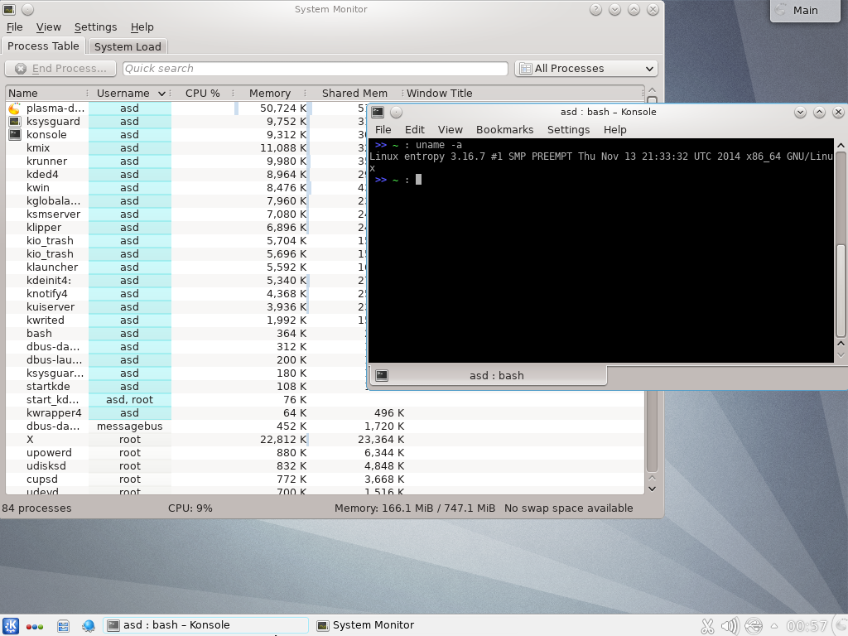The width and height of the screenshot is (848, 636).
Task: Click the terminal icon on the asd : bash tab
Action: [x=381, y=375]
